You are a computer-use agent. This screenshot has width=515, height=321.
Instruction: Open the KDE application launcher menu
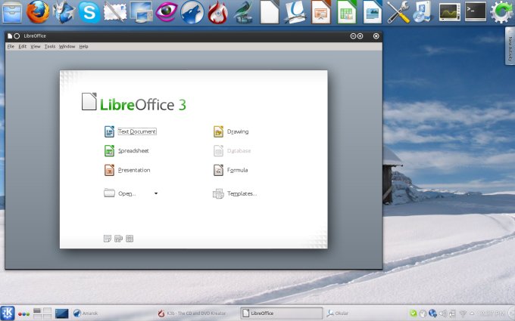(8, 313)
